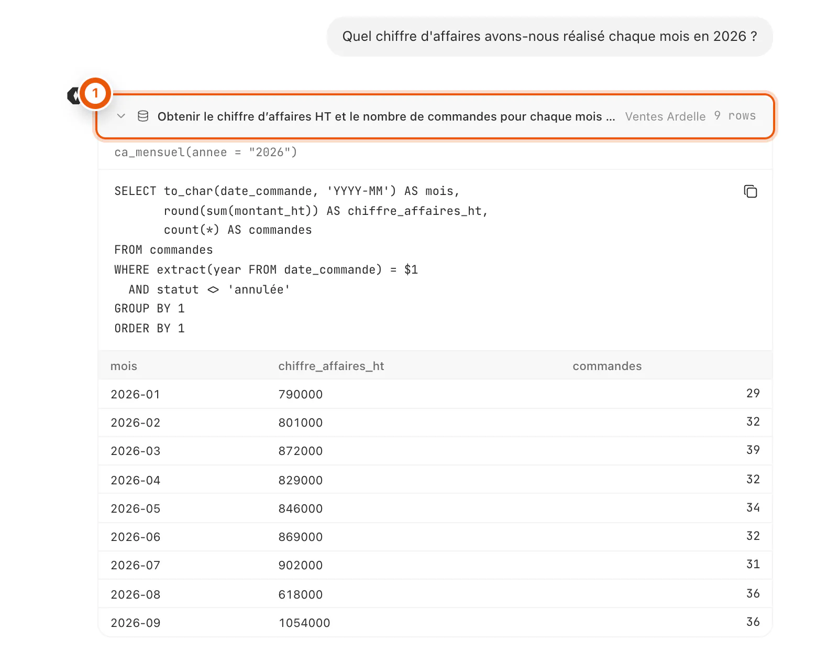Select the 2026-08 row with 618000
The image size is (838, 650).
435,594
